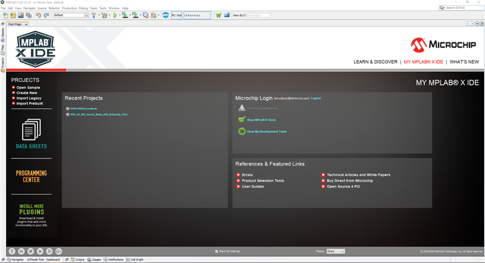Click the View My Development Tools icon
Viewport: 485px width, 263px height.
point(242,131)
